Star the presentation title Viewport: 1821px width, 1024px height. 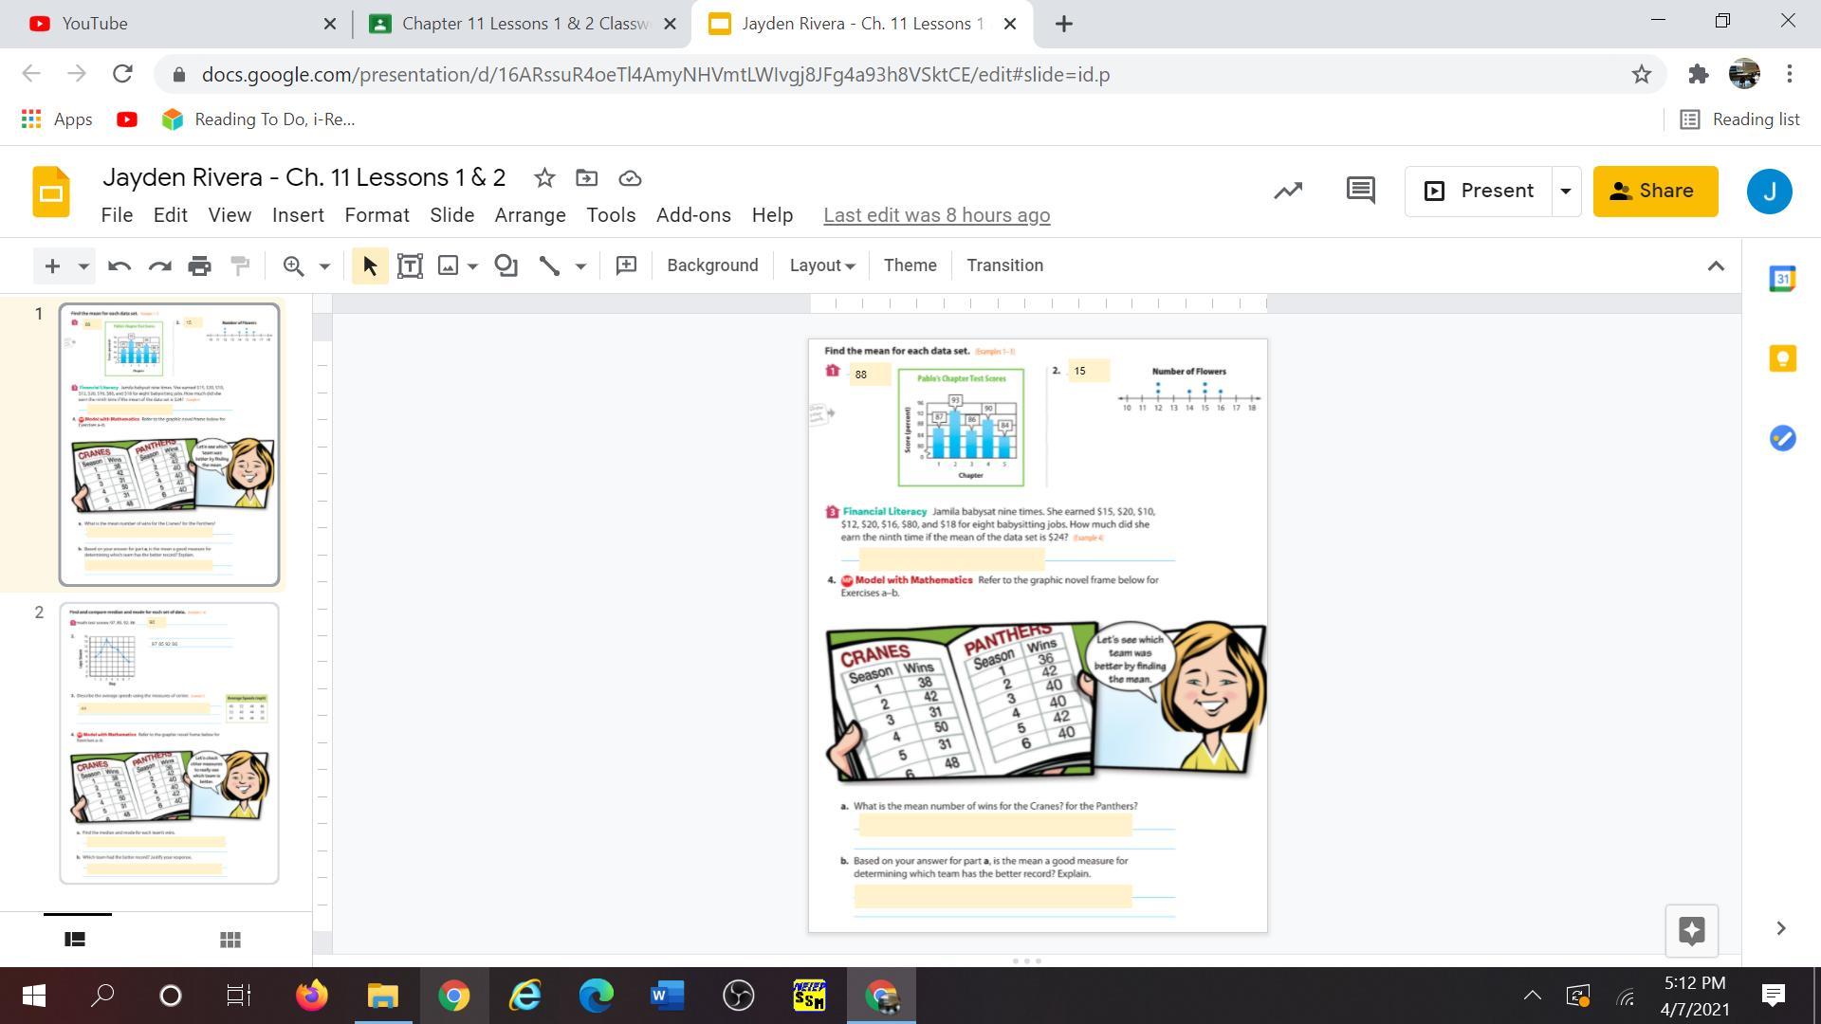[x=544, y=178]
